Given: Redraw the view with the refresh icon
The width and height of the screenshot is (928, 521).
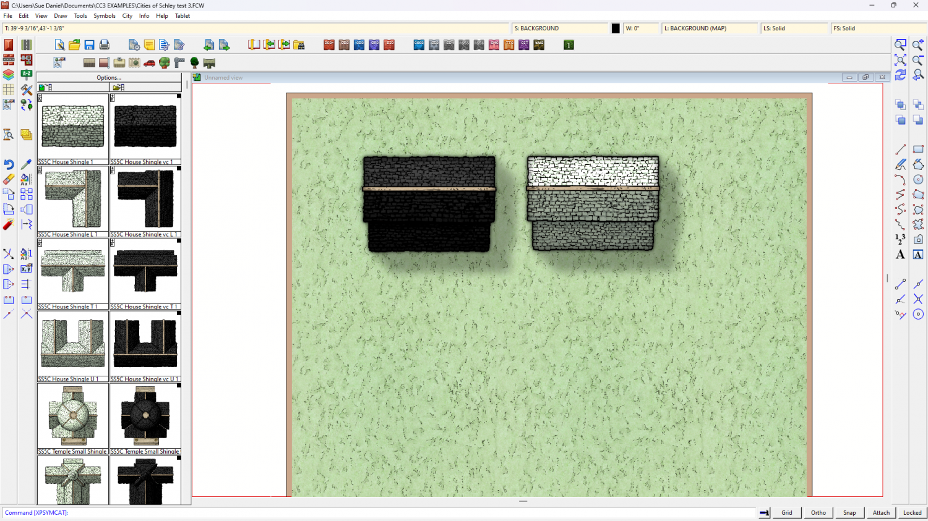Looking at the screenshot, I should point(901,75).
